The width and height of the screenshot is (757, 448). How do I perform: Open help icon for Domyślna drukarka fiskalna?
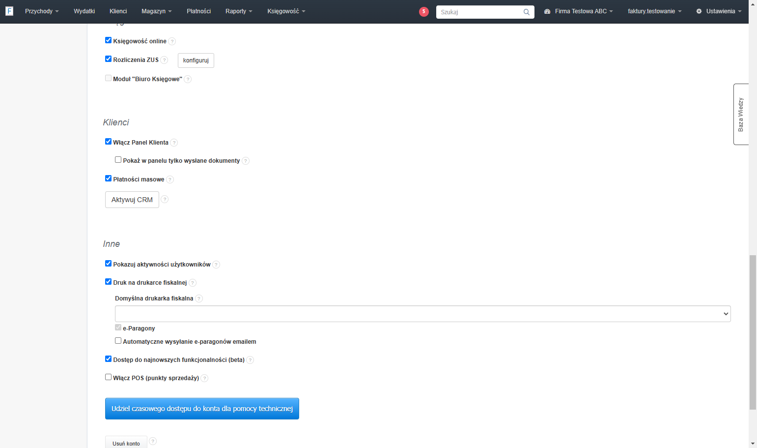pyautogui.click(x=199, y=299)
